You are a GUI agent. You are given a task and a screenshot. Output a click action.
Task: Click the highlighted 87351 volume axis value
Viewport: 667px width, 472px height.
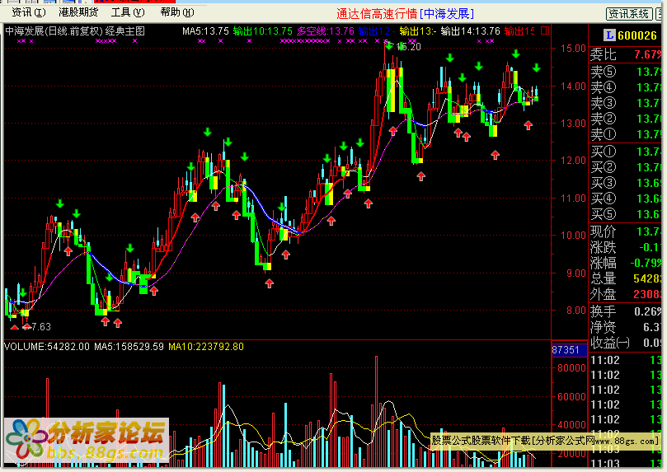569,349
